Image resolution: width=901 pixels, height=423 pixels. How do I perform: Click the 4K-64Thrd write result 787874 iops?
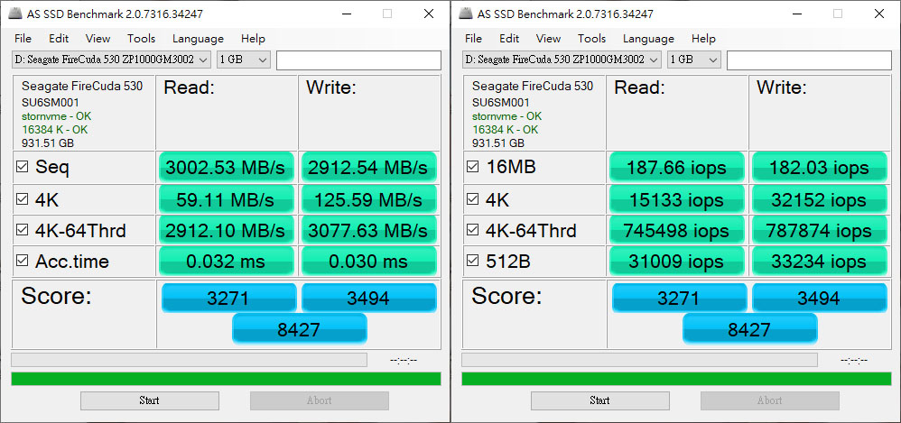coord(819,231)
